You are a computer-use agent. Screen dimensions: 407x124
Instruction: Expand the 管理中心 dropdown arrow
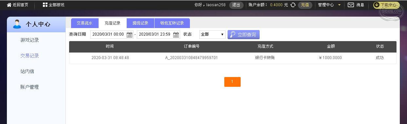coord(340,5)
